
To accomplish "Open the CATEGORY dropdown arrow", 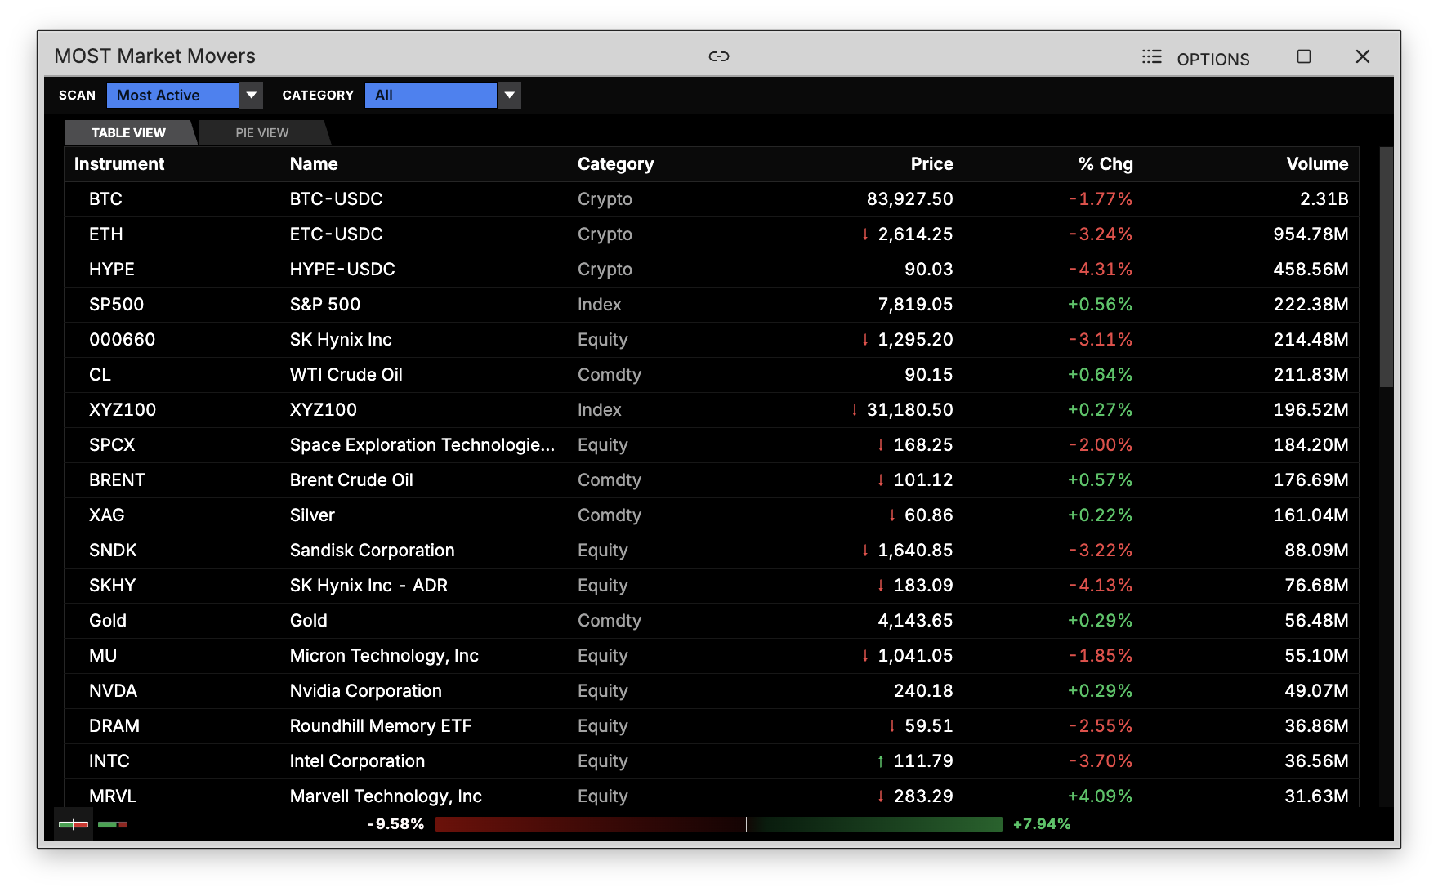I will [510, 96].
